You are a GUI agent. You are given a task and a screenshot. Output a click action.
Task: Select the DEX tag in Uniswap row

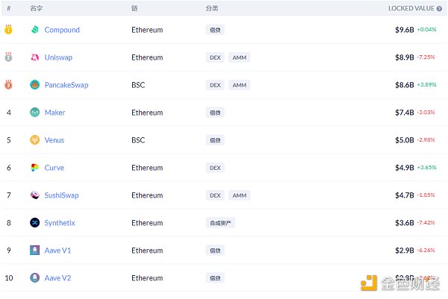[x=215, y=57]
